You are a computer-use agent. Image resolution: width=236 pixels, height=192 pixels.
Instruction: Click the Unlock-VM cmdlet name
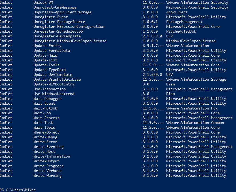(43, 2)
